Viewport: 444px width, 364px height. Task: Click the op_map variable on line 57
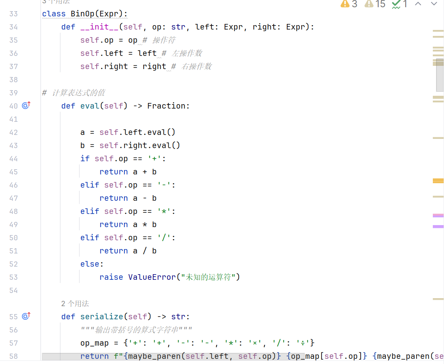coord(95,343)
